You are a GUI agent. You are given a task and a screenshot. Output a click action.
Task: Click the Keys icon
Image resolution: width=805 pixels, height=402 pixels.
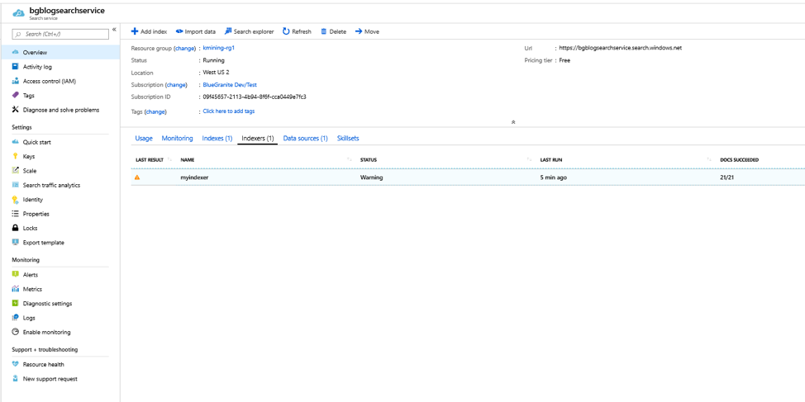coord(16,156)
